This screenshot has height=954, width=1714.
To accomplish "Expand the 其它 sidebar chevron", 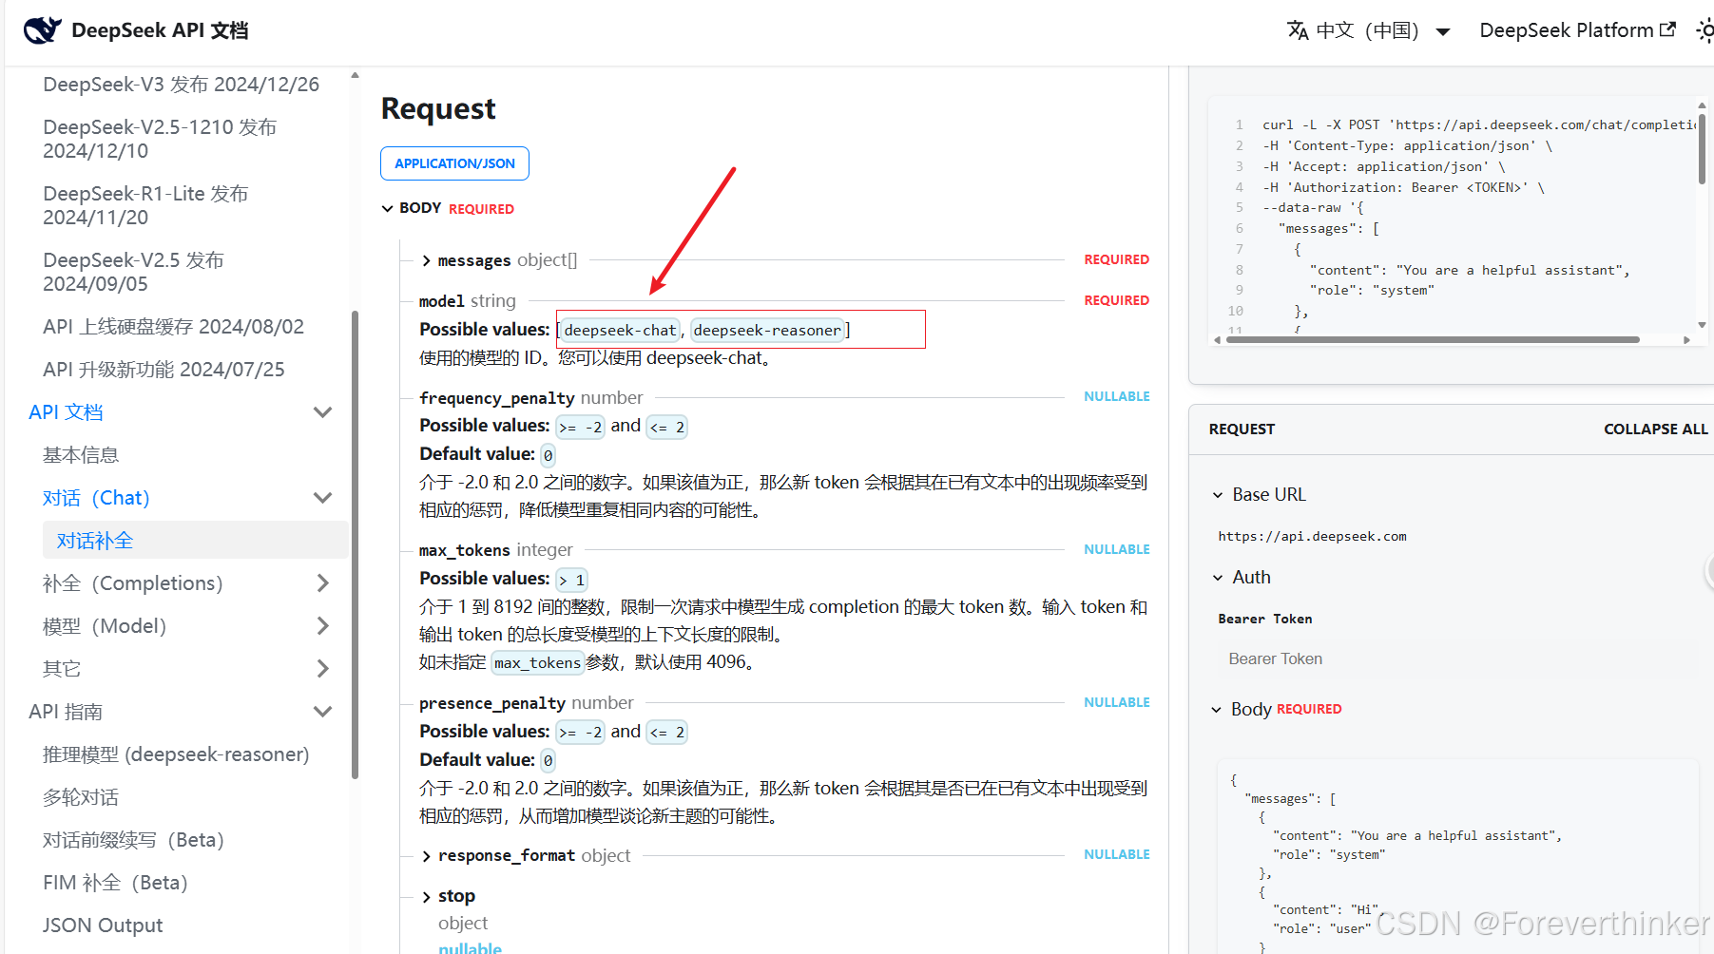I will 323,669.
